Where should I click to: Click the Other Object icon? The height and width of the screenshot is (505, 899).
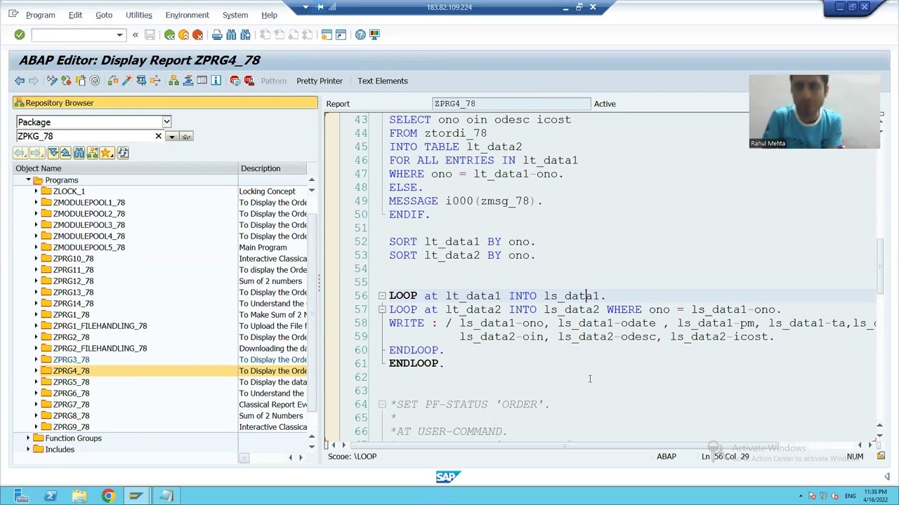80,81
